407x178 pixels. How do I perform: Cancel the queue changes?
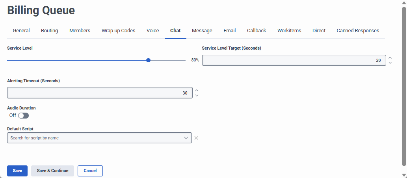90,171
